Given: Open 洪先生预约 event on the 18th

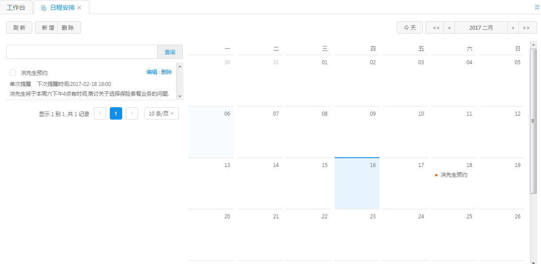Looking at the screenshot, I should 453,175.
